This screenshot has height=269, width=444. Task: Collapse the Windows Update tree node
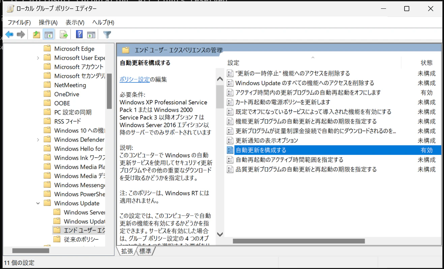click(38, 203)
